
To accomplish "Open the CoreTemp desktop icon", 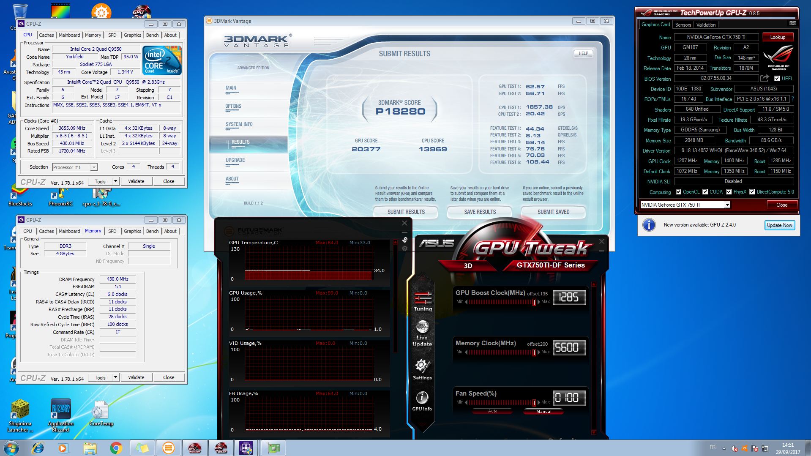I will point(101,413).
